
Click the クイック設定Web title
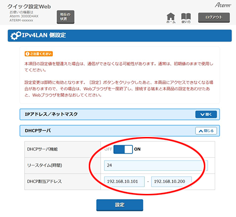pyautogui.click(x=29, y=7)
